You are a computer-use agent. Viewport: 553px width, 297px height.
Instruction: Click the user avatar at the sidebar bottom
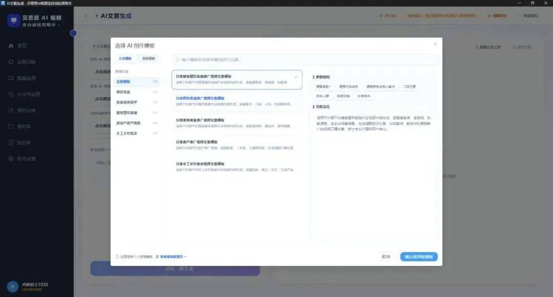(x=13, y=286)
